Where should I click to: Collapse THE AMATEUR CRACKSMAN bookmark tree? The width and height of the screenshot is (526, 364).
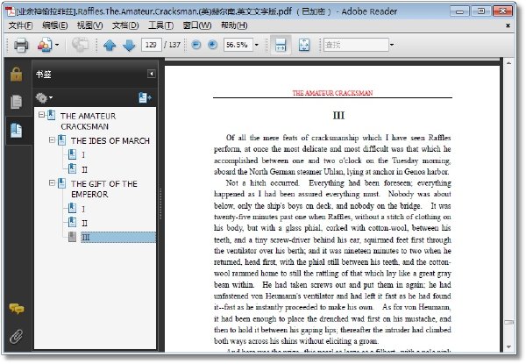(41, 115)
